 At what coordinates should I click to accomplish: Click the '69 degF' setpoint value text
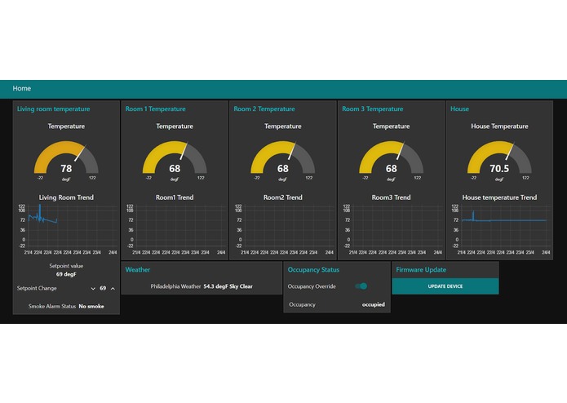66,274
